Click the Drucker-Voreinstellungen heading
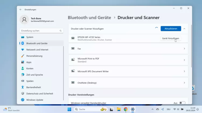 [81, 95]
